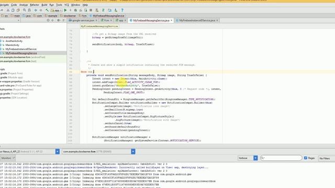Click the blue Help question mark icon
The image size is (335, 188).
click(122, 10)
